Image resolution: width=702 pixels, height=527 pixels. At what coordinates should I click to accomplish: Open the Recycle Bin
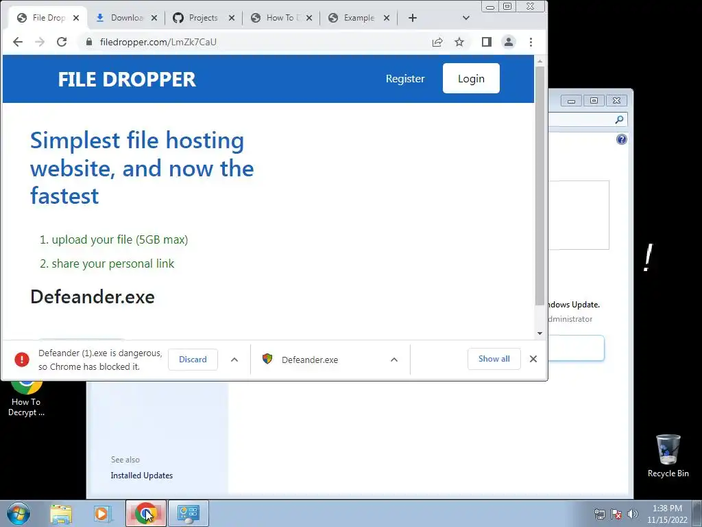click(x=668, y=456)
